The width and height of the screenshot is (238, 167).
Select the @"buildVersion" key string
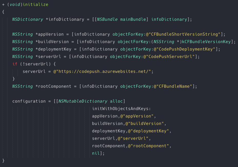pyautogui.click(x=144, y=124)
